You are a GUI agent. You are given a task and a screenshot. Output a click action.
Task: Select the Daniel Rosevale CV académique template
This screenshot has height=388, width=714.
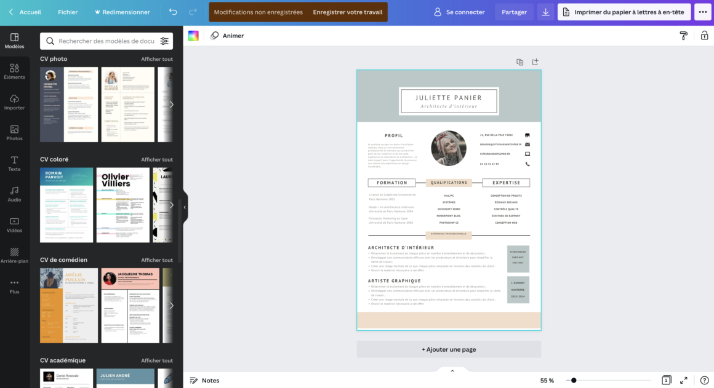[66, 378]
